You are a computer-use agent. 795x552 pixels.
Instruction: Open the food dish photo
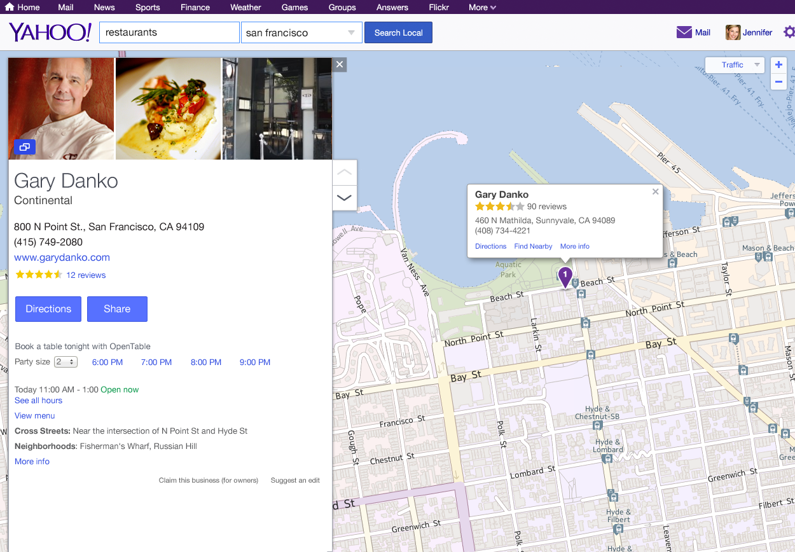[169, 109]
